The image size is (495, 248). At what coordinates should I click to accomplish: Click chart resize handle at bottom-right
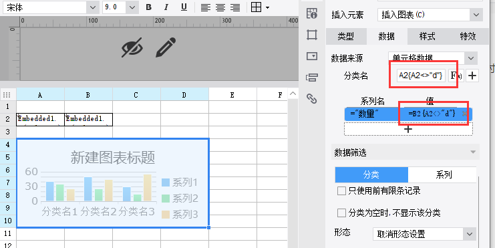point(208,227)
